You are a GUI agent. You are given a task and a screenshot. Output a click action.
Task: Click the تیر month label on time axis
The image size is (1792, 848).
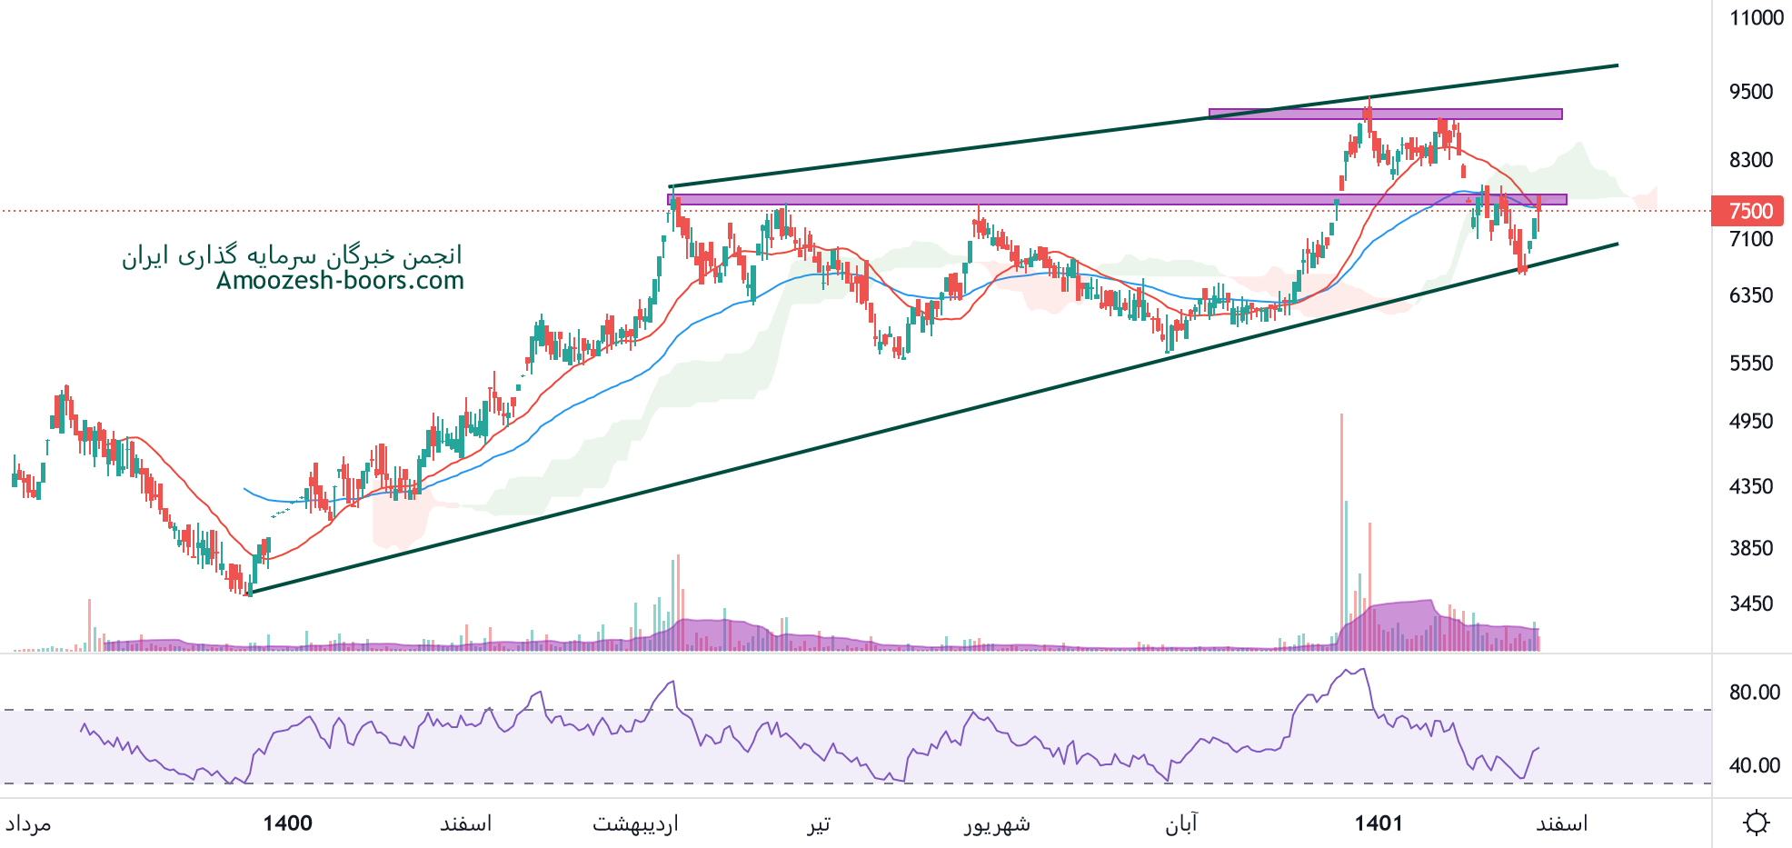pos(819,823)
